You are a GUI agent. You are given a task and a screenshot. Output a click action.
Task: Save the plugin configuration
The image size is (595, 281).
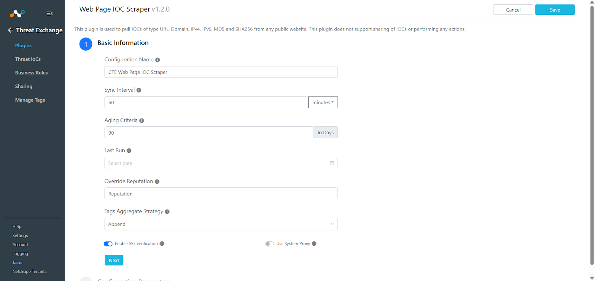pyautogui.click(x=554, y=9)
